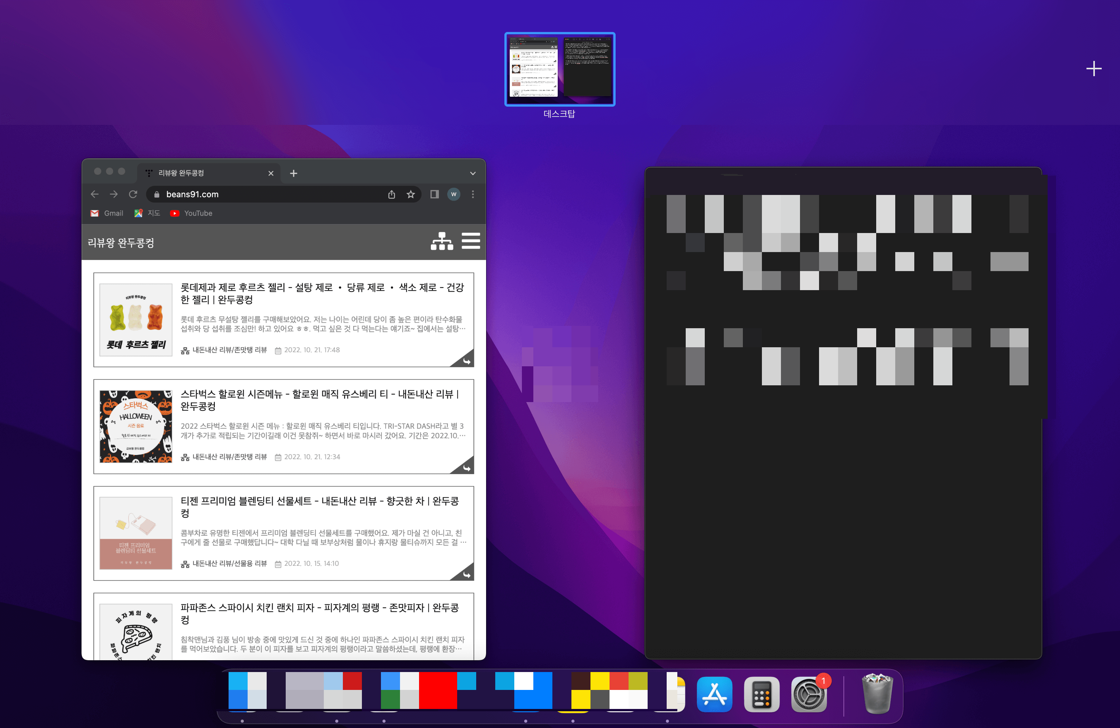Open Calculator from the dock
This screenshot has width=1120, height=728.
click(762, 694)
